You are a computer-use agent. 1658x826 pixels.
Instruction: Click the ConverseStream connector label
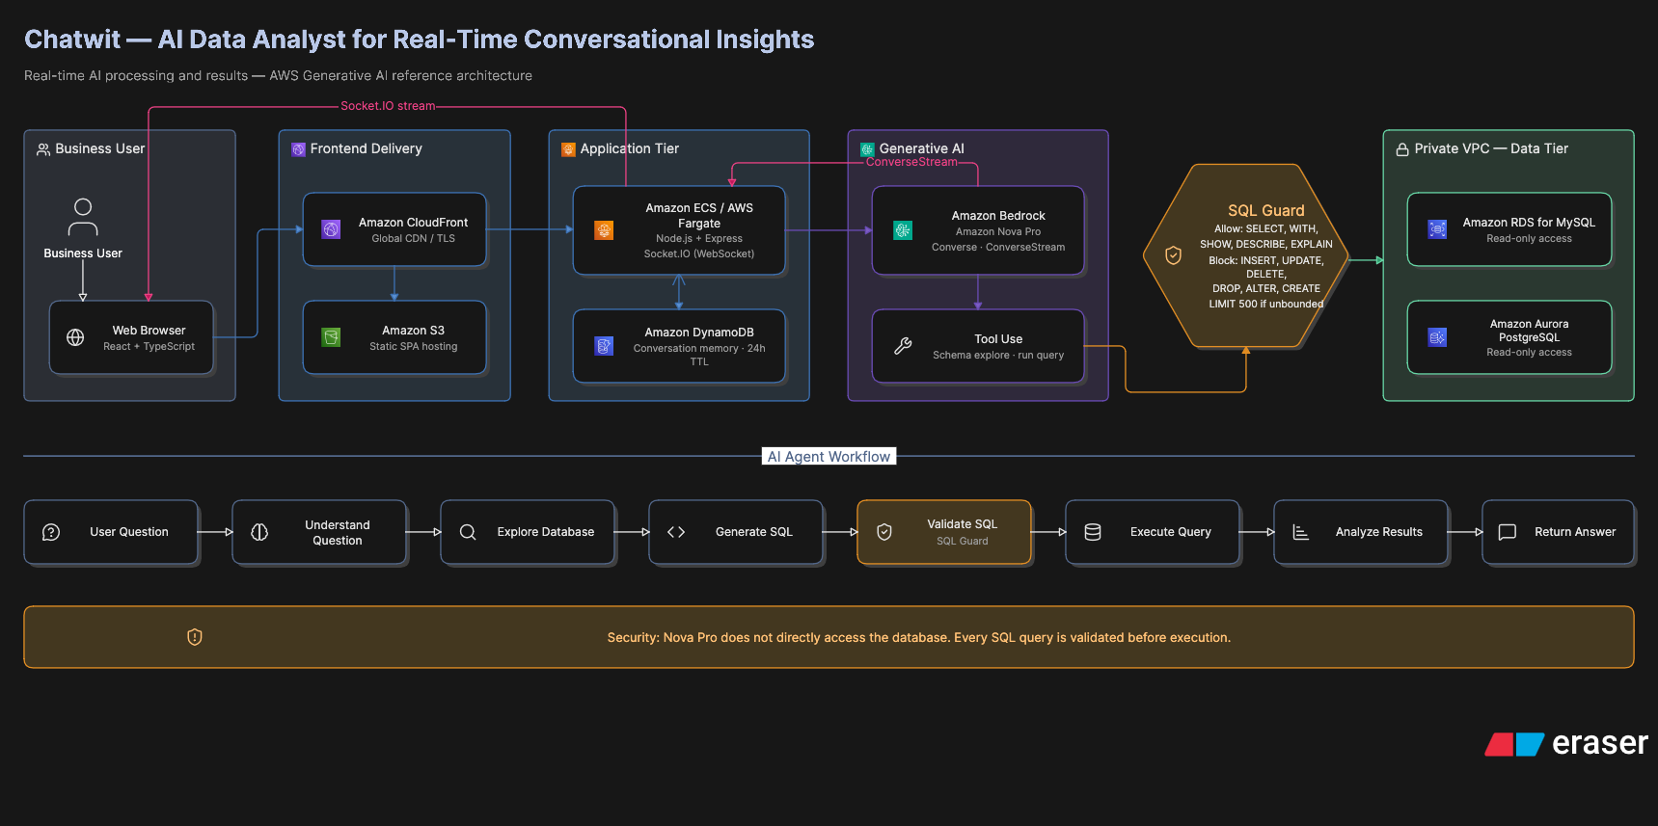pyautogui.click(x=911, y=162)
